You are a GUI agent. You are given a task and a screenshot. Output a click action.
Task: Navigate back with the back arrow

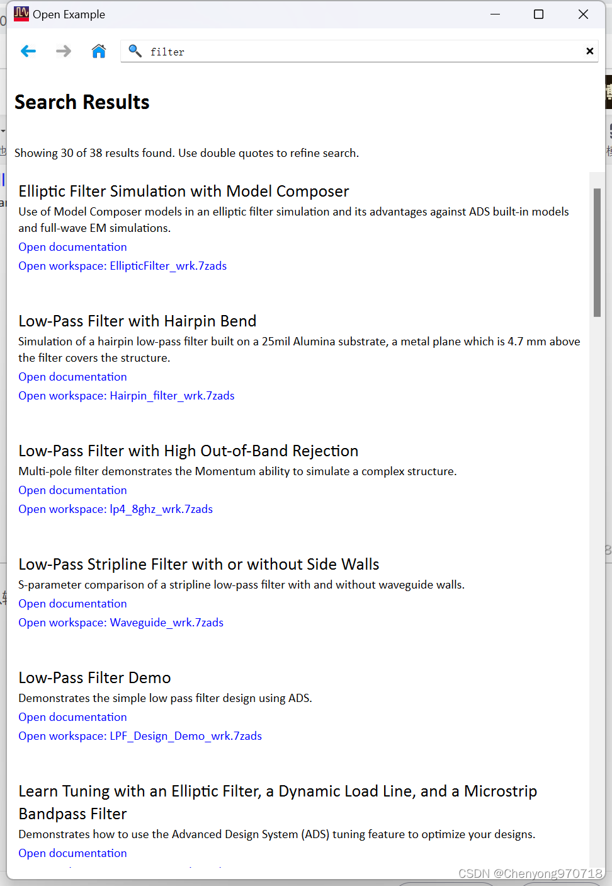pos(28,51)
